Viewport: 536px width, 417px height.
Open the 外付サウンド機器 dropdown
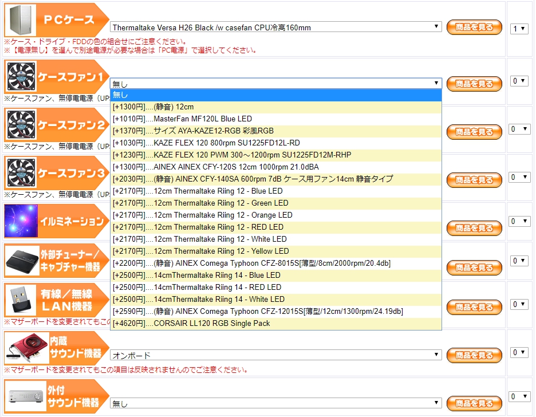tap(275, 403)
